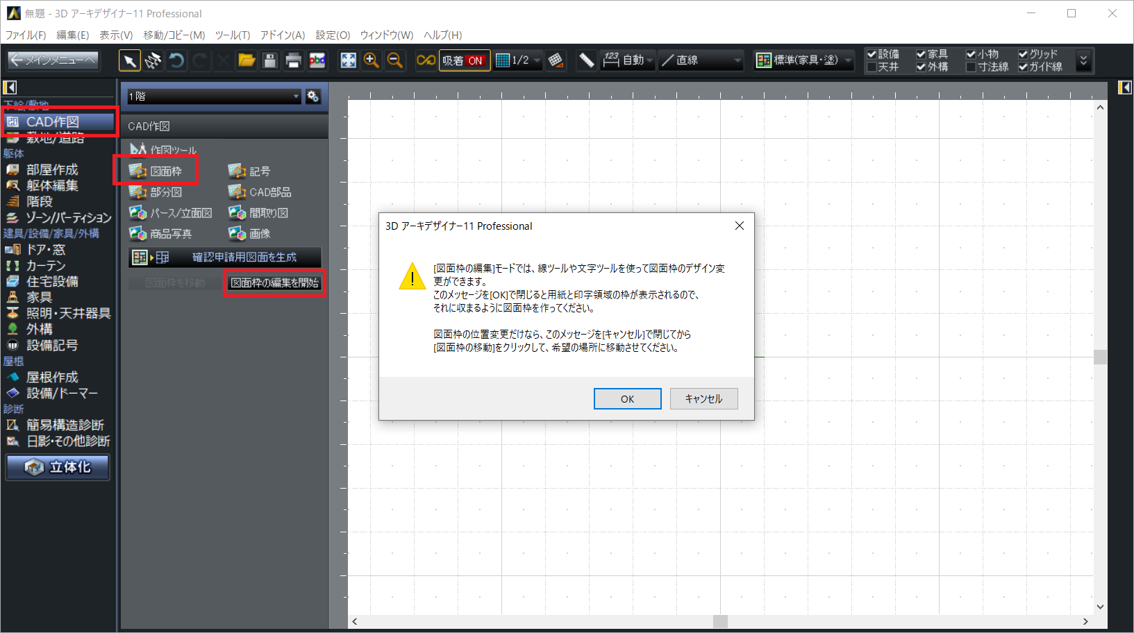Image resolution: width=1134 pixels, height=633 pixels.
Task: Click the open folder icon in toolbar
Action: click(247, 61)
